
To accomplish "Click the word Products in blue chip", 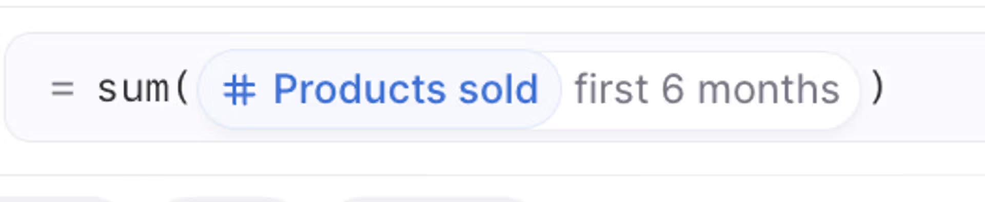I will click(360, 89).
